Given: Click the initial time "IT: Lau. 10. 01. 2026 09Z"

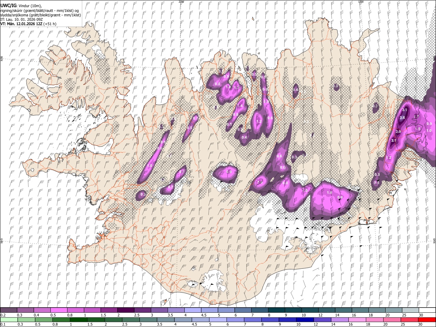Looking at the screenshot, I should click(x=22, y=19).
